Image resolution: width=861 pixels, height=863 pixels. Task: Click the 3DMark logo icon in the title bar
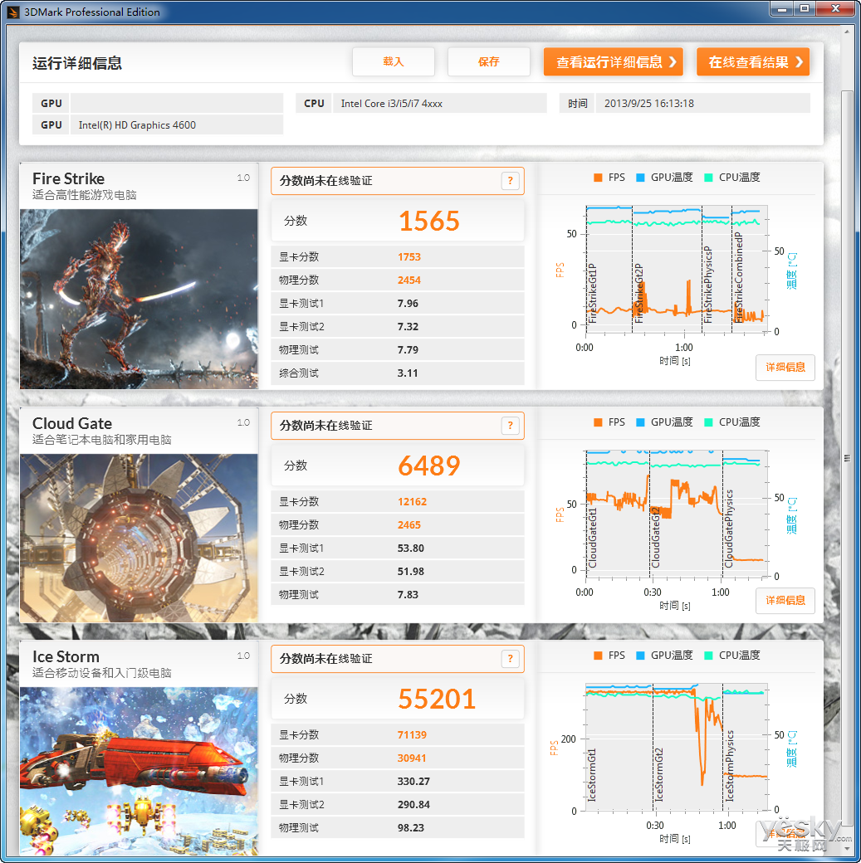tap(12, 12)
